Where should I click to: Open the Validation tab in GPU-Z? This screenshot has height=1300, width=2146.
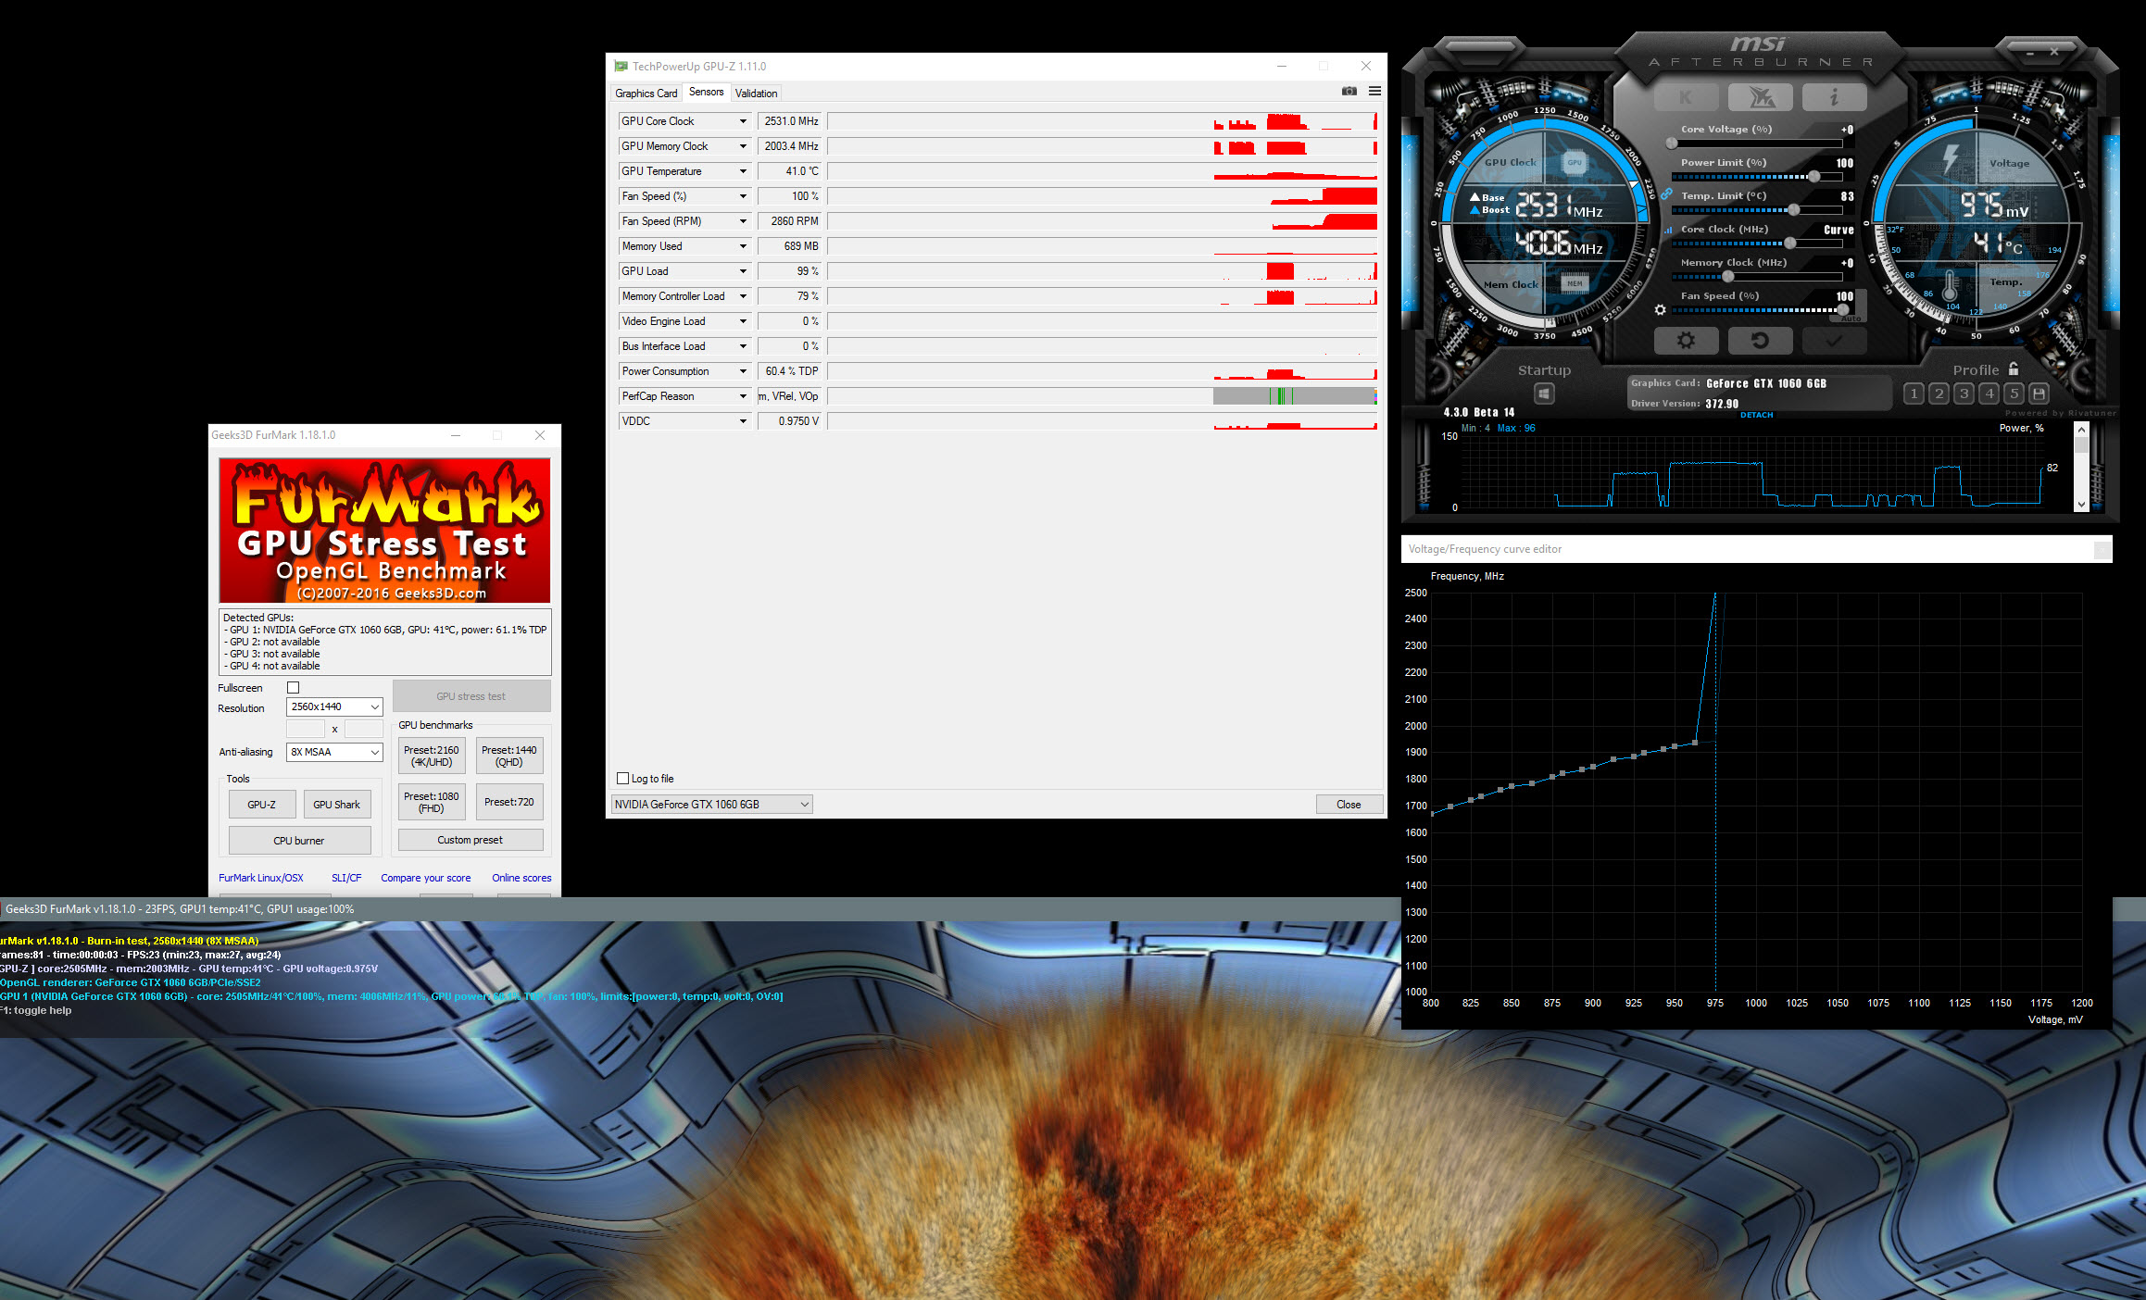pyautogui.click(x=756, y=94)
